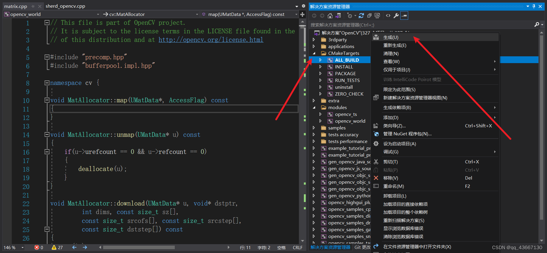Open the opencv.org/license.html link
The width and height of the screenshot is (547, 253).
click(x=211, y=40)
